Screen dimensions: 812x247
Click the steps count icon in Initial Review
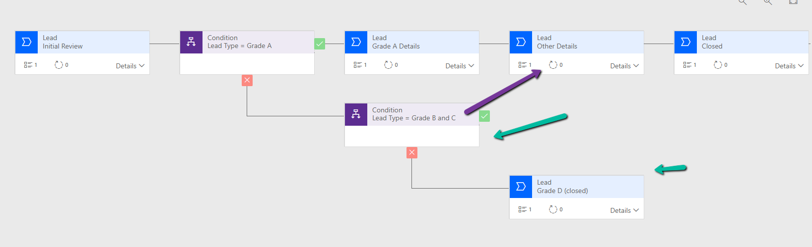coord(28,65)
